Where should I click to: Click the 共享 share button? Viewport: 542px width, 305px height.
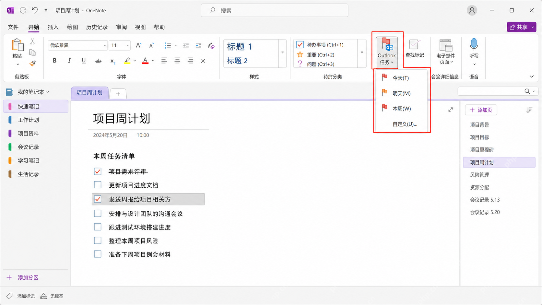tap(522, 27)
